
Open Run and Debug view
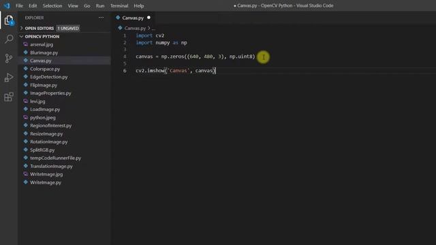[x=9, y=78]
